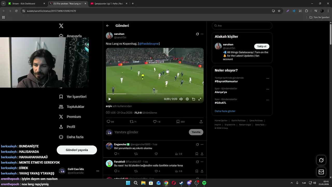Open the Chrome three-dot menu
Viewport: 332px width, 187px height.
[x=328, y=11]
